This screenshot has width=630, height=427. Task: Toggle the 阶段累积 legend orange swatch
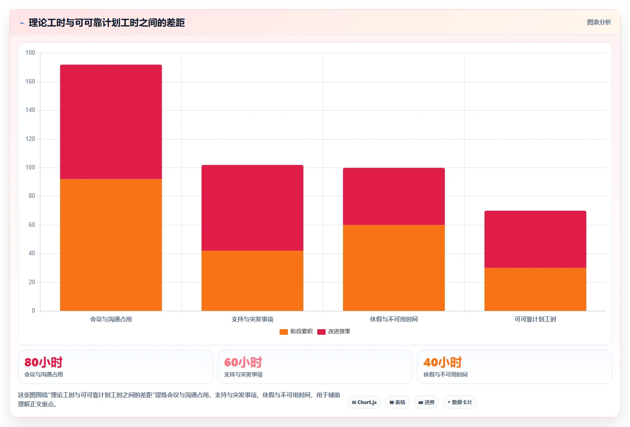284,331
